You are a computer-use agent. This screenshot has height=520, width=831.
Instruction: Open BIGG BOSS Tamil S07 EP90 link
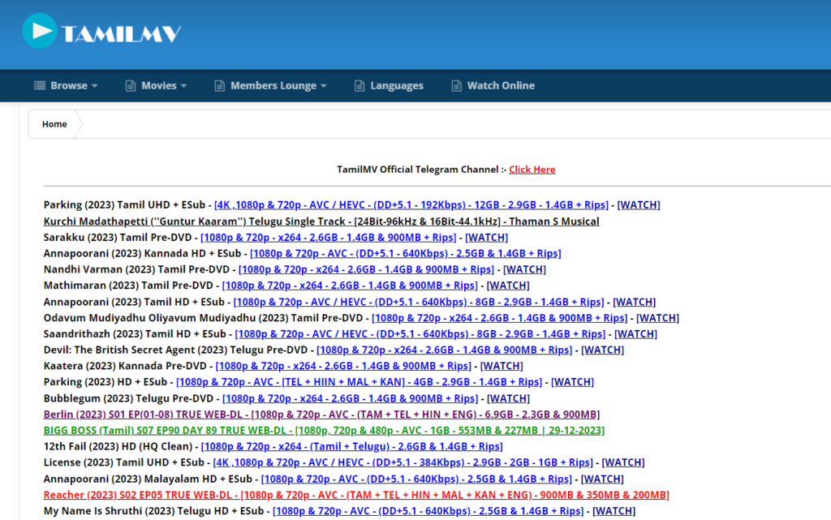pos(324,430)
